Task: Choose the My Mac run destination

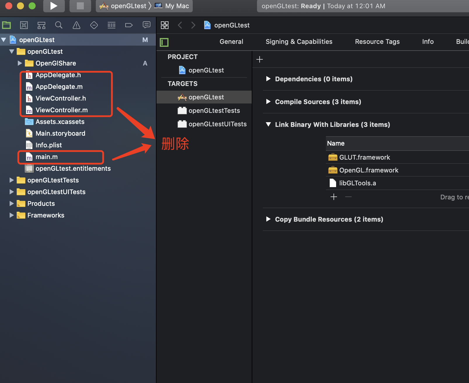Action: tap(172, 6)
